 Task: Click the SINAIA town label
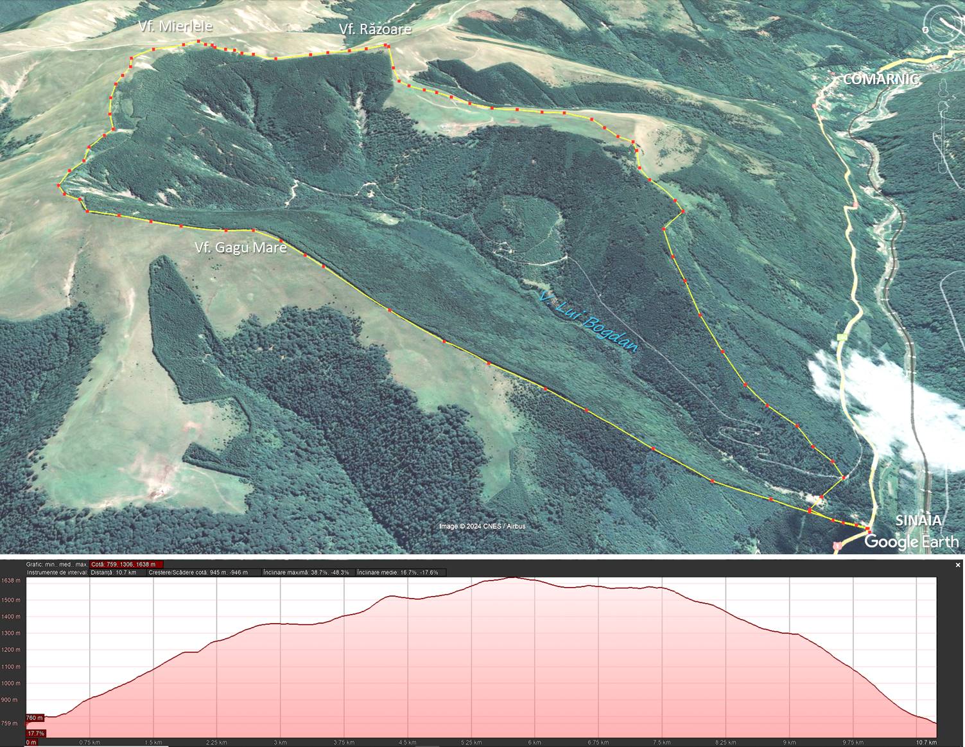[918, 520]
